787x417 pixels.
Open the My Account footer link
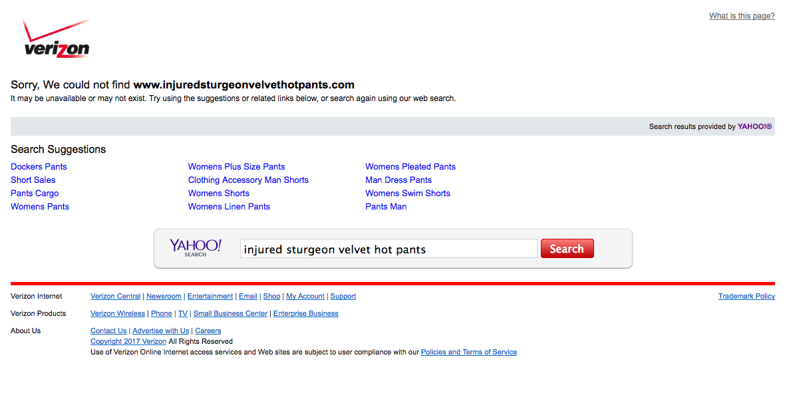[x=305, y=297]
